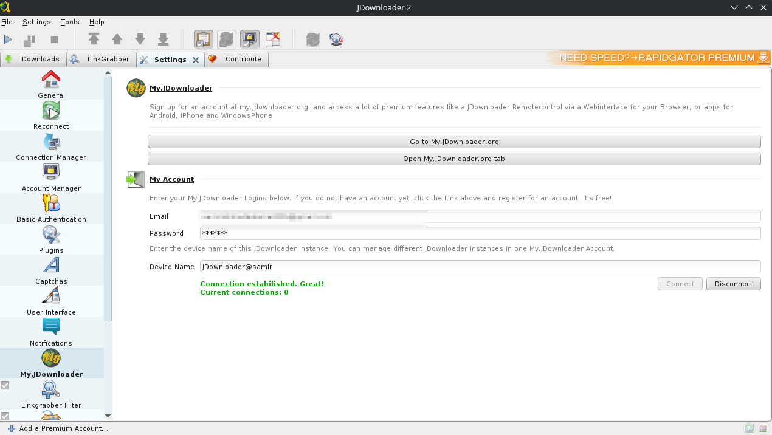Click the My Account section icon
Image resolution: width=772 pixels, height=435 pixels.
136,179
